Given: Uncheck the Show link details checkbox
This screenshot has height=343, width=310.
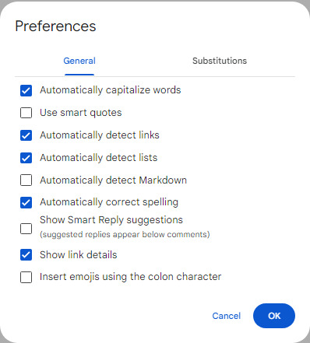Looking at the screenshot, I should pyautogui.click(x=26, y=255).
